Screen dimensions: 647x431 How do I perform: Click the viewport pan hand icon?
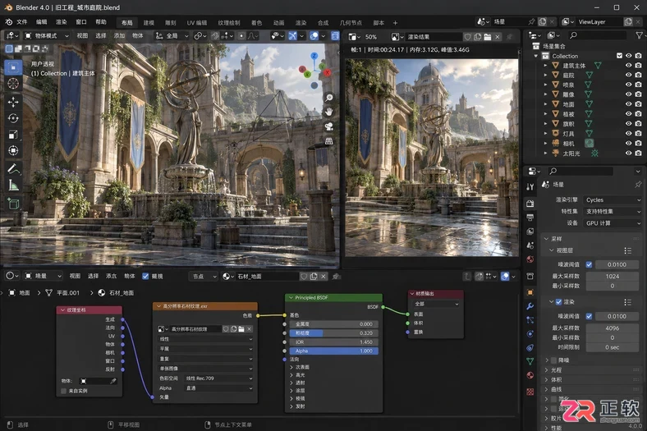tap(329, 112)
